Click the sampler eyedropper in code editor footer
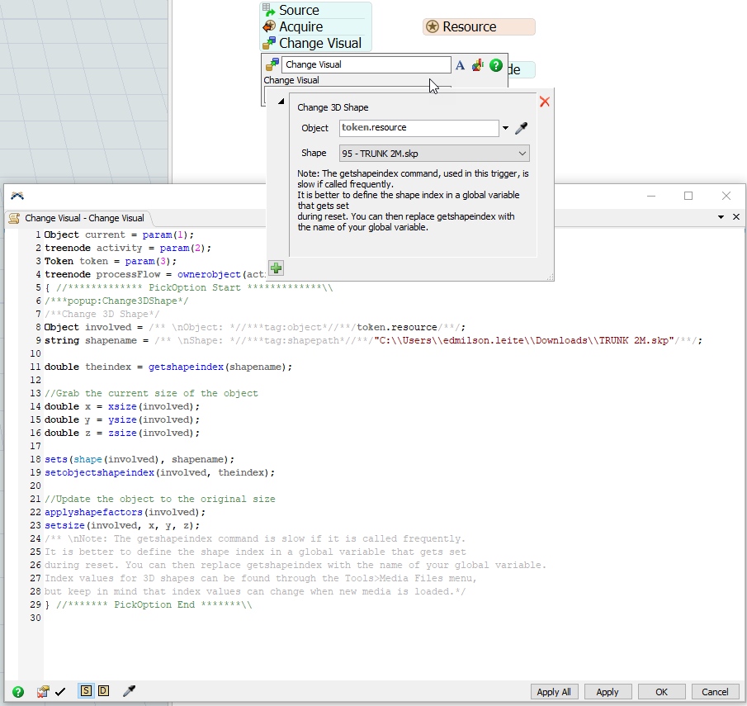Image resolution: width=747 pixels, height=706 pixels. [x=129, y=691]
